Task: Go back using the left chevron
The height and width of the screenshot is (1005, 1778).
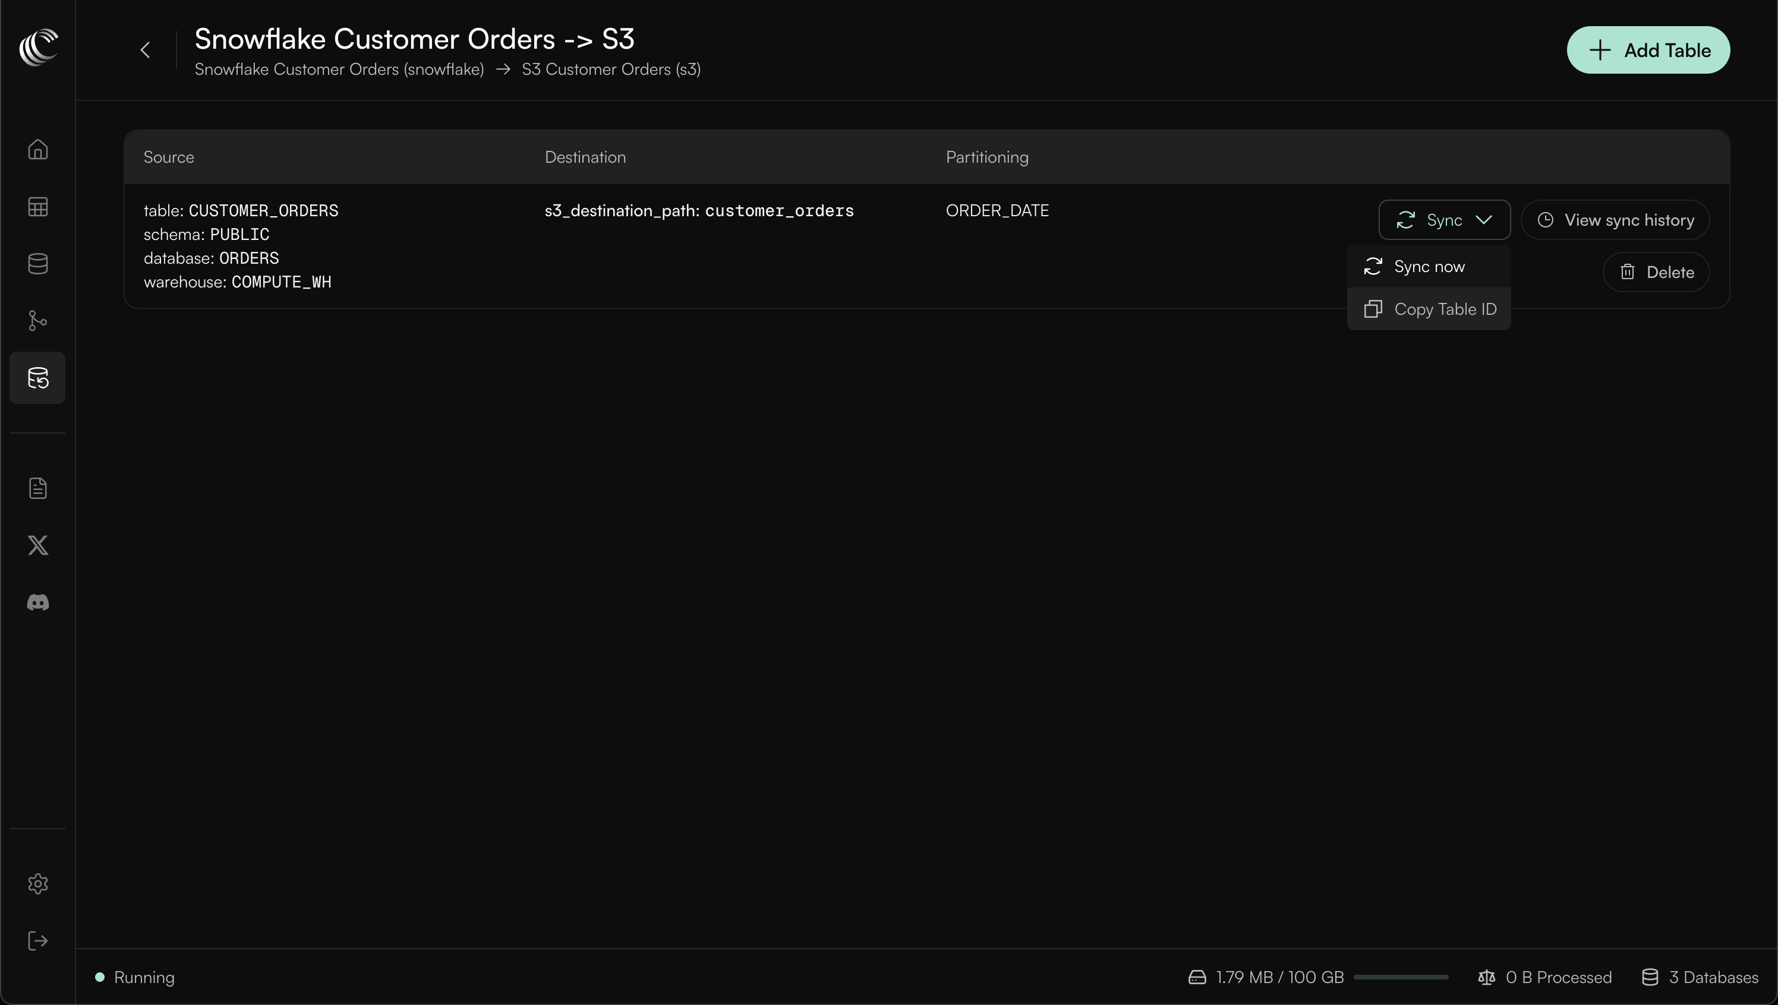Action: pos(145,50)
